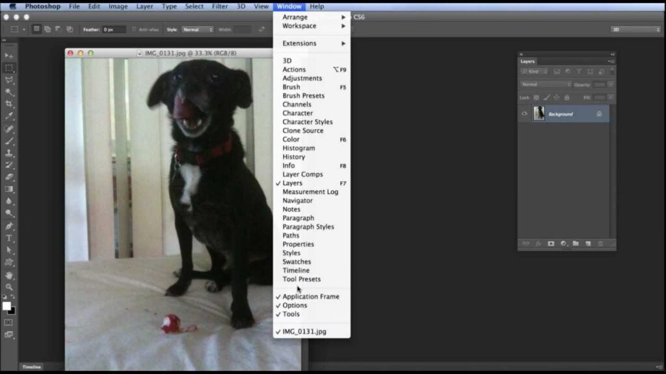Select the Clone Stamp tool
Screen dimensions: 666x374
[x=9, y=153]
